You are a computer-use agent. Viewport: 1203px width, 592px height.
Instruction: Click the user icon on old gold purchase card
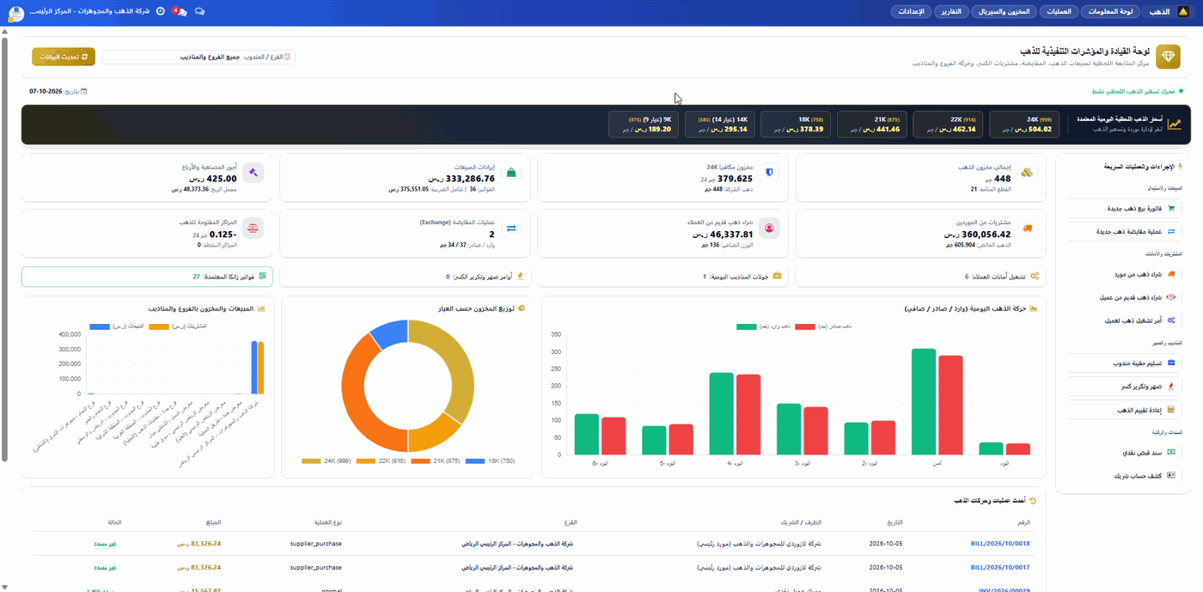pyautogui.click(x=769, y=228)
